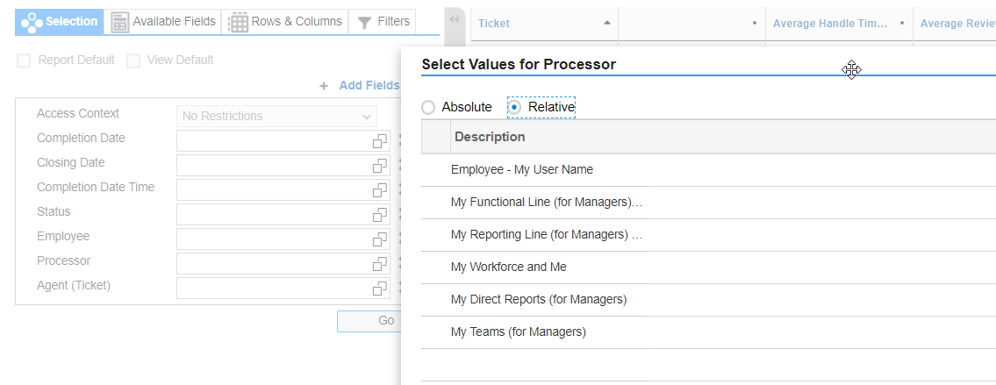This screenshot has height=385, width=996.
Task: Open the Average Handle Time column menu
Action: [x=901, y=23]
